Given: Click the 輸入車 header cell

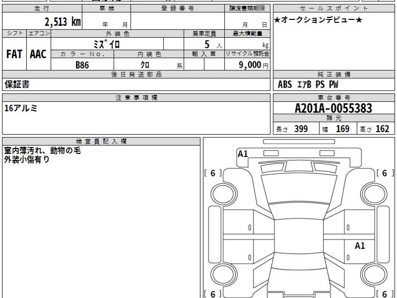Looking at the screenshot, I should click(204, 54).
